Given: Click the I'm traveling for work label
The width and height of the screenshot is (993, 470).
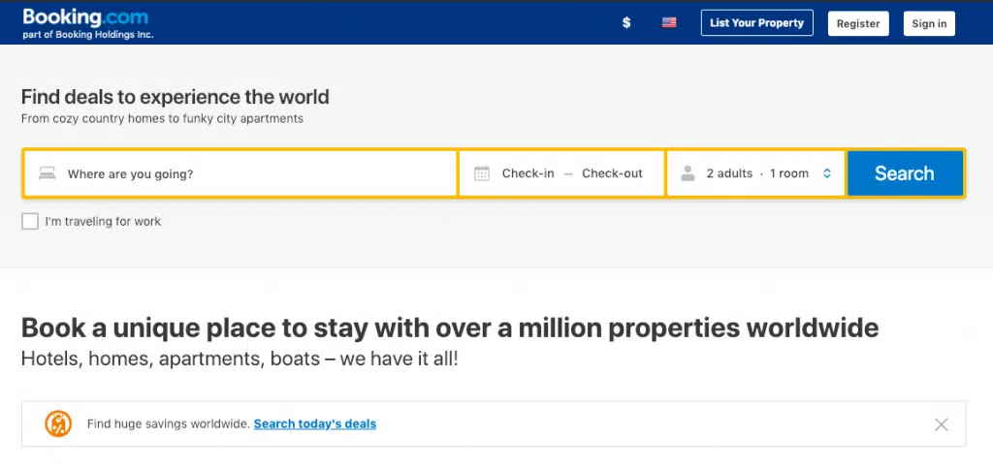Looking at the screenshot, I should pyautogui.click(x=103, y=222).
